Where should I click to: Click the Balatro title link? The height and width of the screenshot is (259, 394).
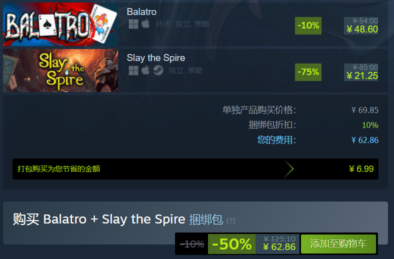click(141, 12)
